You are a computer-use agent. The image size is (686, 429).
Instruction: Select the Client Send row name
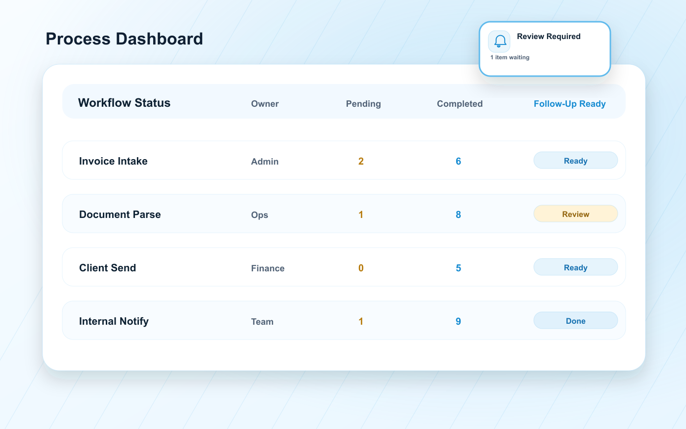pyautogui.click(x=108, y=268)
